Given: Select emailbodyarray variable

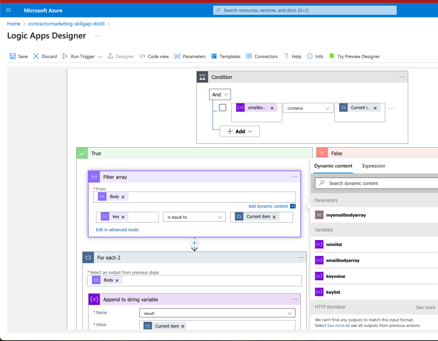Looking at the screenshot, I should pyautogui.click(x=374, y=260).
